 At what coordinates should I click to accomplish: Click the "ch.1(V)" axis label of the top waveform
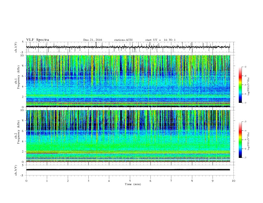tap(16, 47)
